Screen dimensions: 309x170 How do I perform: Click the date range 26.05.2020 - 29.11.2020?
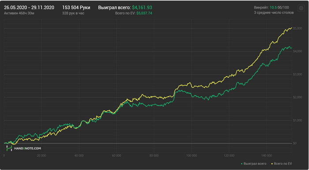(x=29, y=8)
